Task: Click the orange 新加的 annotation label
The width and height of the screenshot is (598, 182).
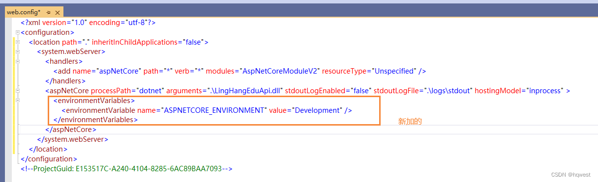Action: (410, 121)
